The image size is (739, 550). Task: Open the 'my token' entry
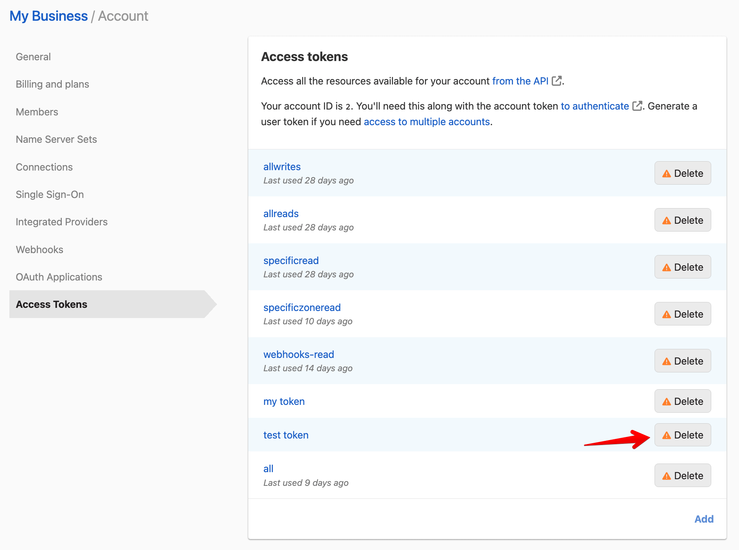pos(284,401)
